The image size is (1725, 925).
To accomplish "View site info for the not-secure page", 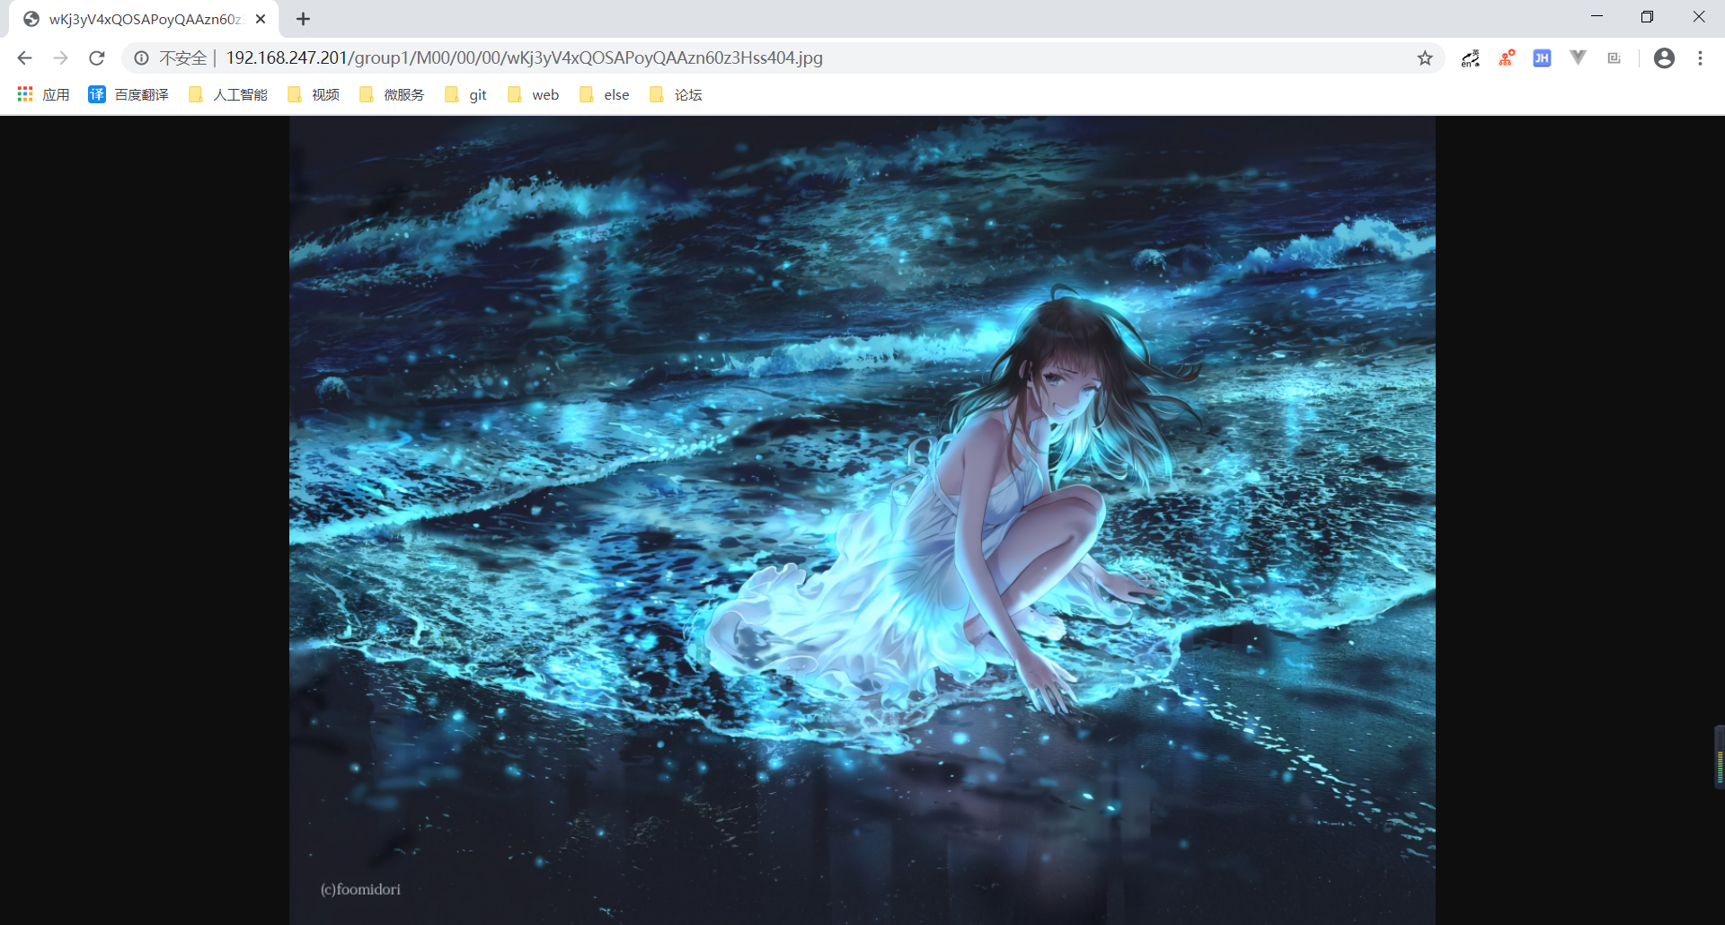I will tap(141, 58).
